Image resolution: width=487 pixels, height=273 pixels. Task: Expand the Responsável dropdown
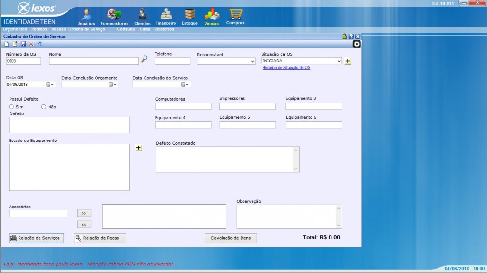tap(253, 61)
